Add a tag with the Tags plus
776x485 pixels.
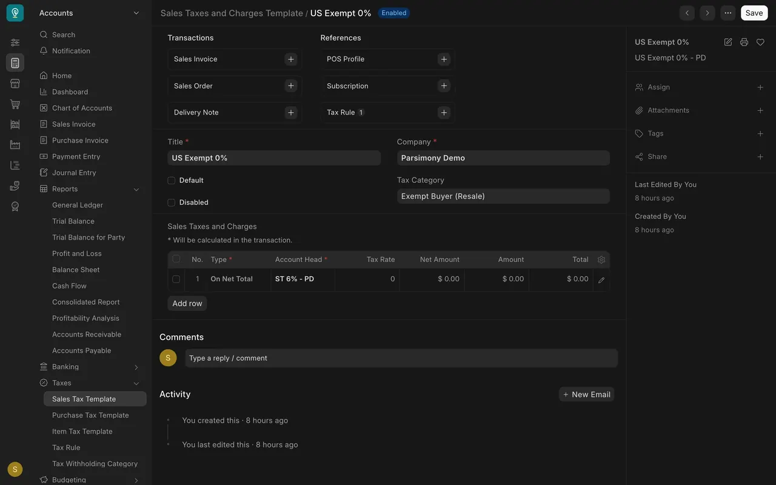(760, 133)
